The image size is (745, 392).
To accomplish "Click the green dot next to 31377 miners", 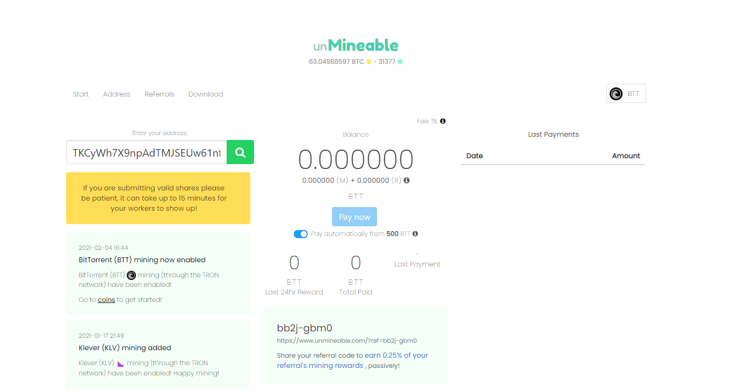I will [399, 62].
